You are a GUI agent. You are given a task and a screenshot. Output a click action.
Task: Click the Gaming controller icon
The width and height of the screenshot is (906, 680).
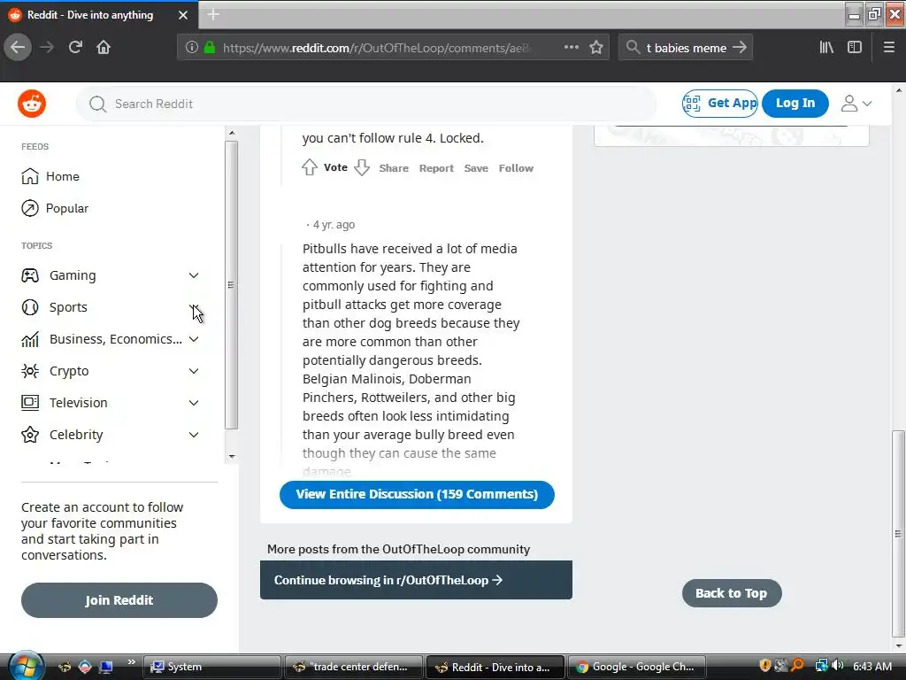30,275
